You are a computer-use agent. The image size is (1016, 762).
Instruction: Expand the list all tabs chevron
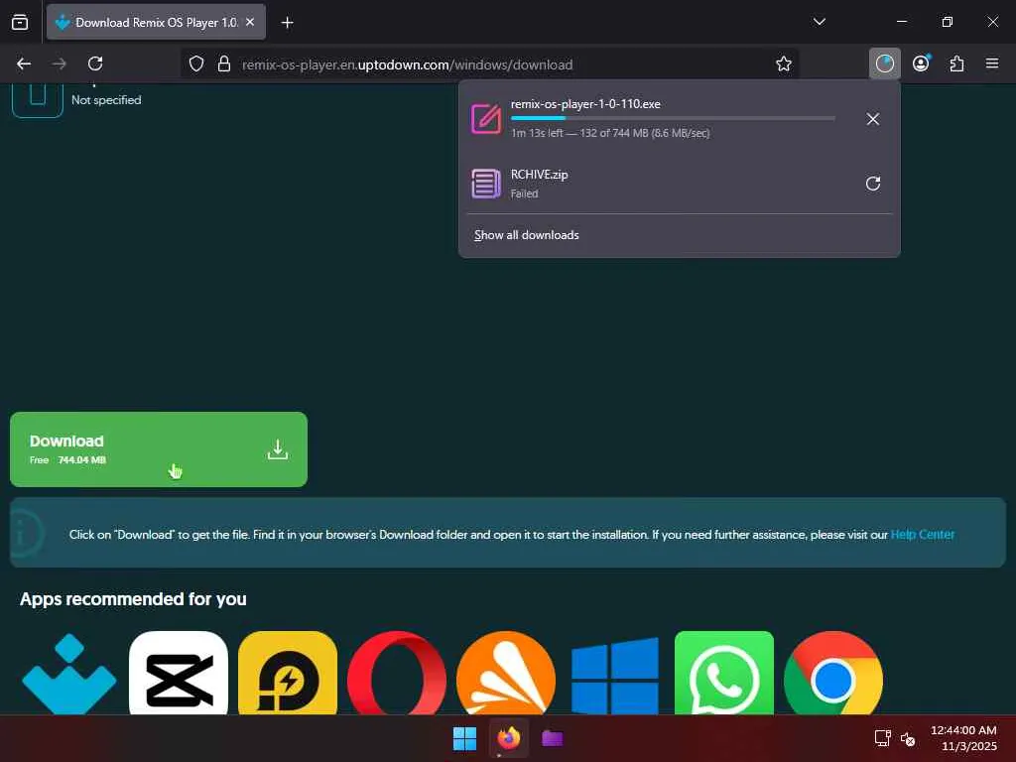[819, 22]
